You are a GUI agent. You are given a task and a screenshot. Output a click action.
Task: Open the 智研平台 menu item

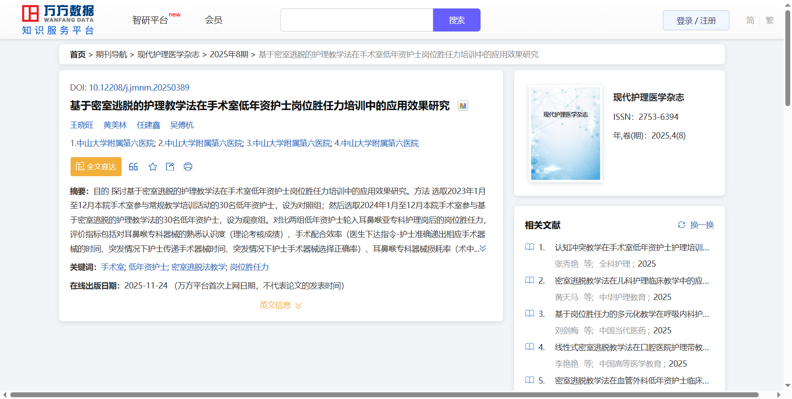[x=150, y=20]
